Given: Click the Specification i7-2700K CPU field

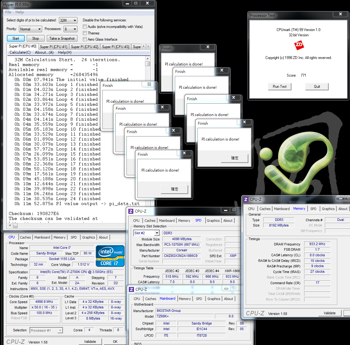Looking at the screenshot, I should (77, 272).
